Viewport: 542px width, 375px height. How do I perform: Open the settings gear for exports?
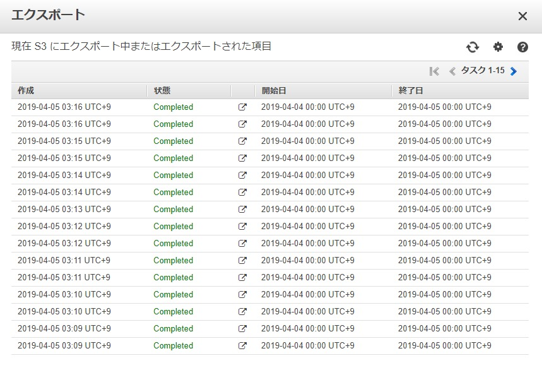[x=498, y=47]
